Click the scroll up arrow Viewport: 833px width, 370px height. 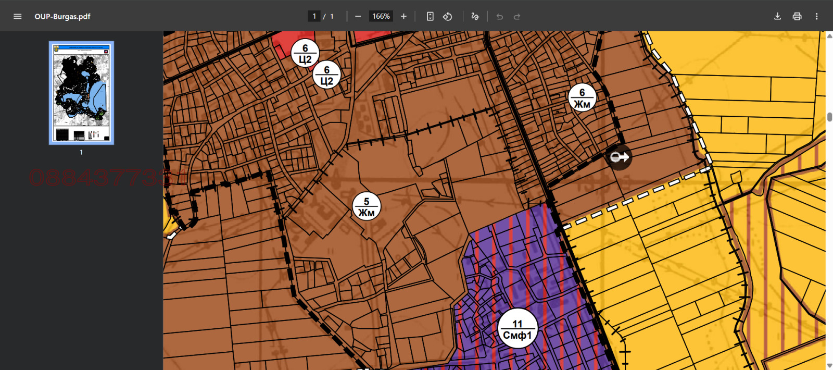coord(829,35)
